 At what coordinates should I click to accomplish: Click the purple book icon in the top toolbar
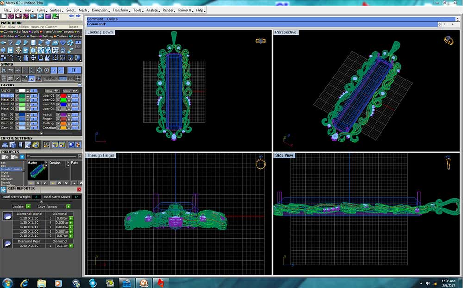48,16
